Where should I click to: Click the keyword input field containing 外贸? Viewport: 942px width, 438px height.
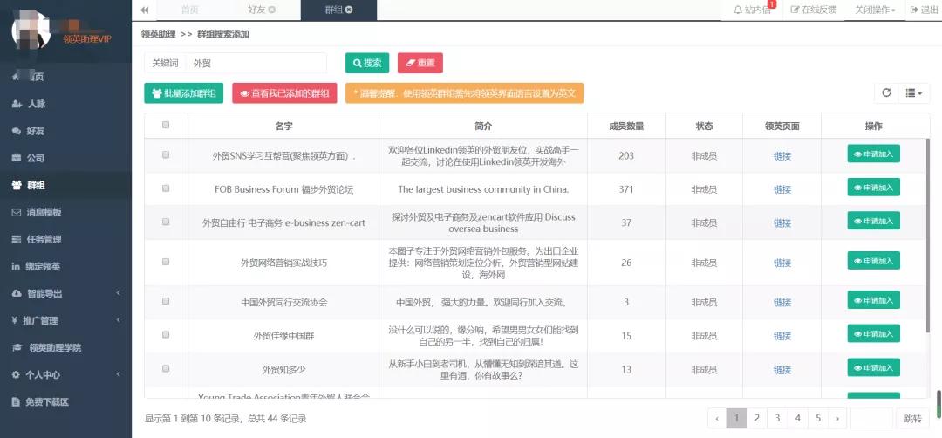pos(256,63)
